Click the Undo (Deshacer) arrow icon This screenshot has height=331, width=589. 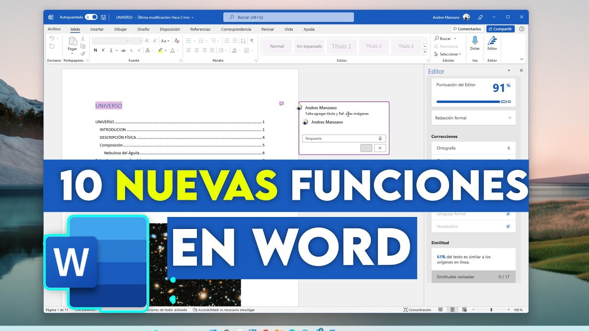pos(52,39)
